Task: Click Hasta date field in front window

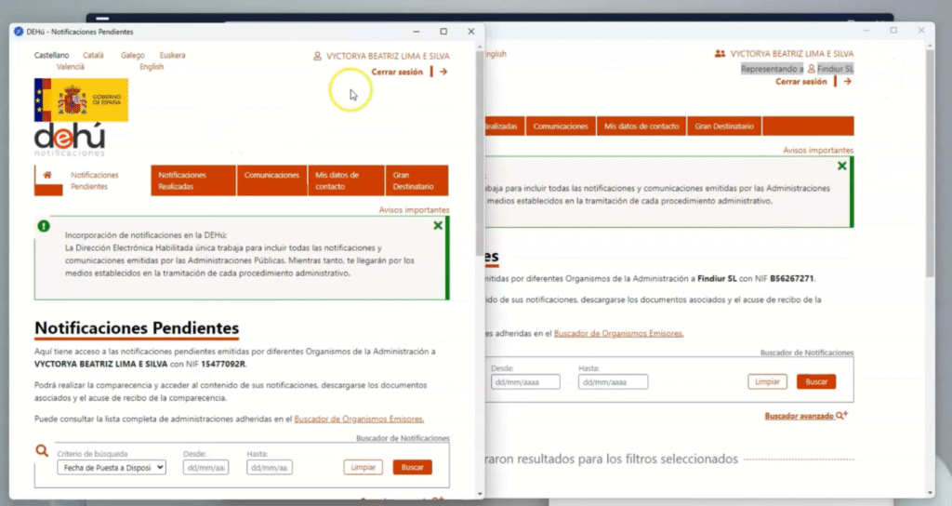Action: pos(270,468)
